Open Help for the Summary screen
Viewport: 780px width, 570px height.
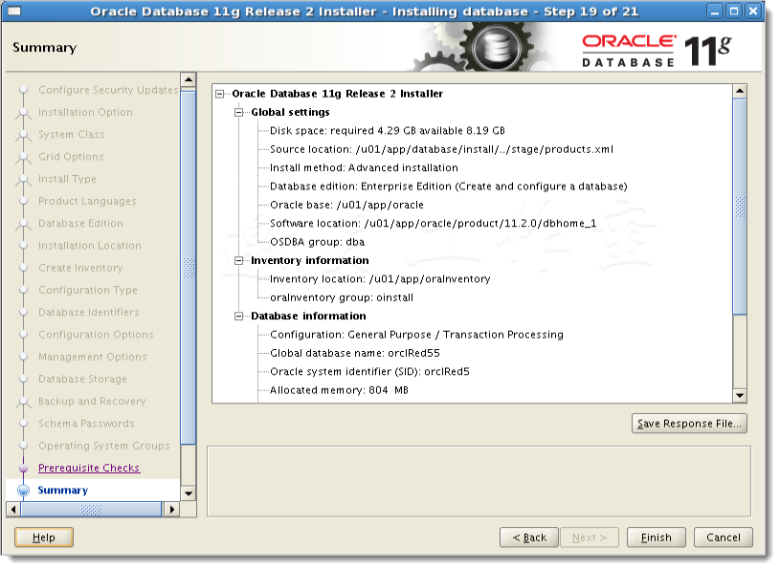pos(42,537)
